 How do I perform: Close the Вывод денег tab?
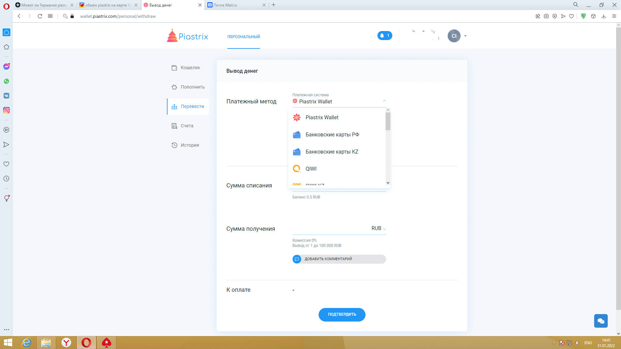coord(200,5)
